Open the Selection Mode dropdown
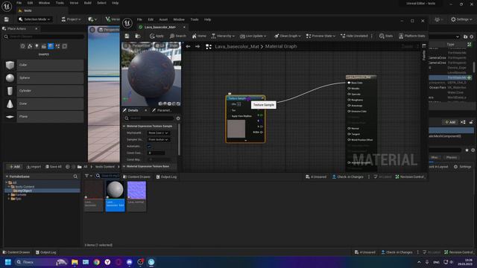The width and height of the screenshot is (477, 268). point(34,19)
